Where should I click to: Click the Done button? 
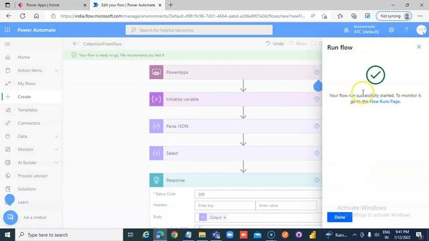(340, 217)
